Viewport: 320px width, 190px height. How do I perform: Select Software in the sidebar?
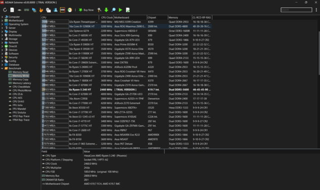(x=14, y=54)
